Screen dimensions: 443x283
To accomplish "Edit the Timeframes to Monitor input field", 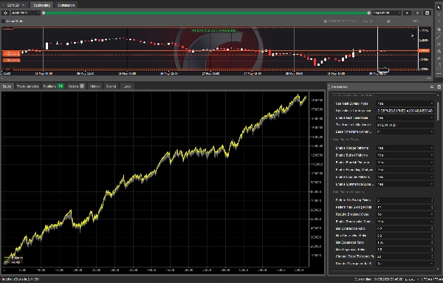I will pos(405,125).
